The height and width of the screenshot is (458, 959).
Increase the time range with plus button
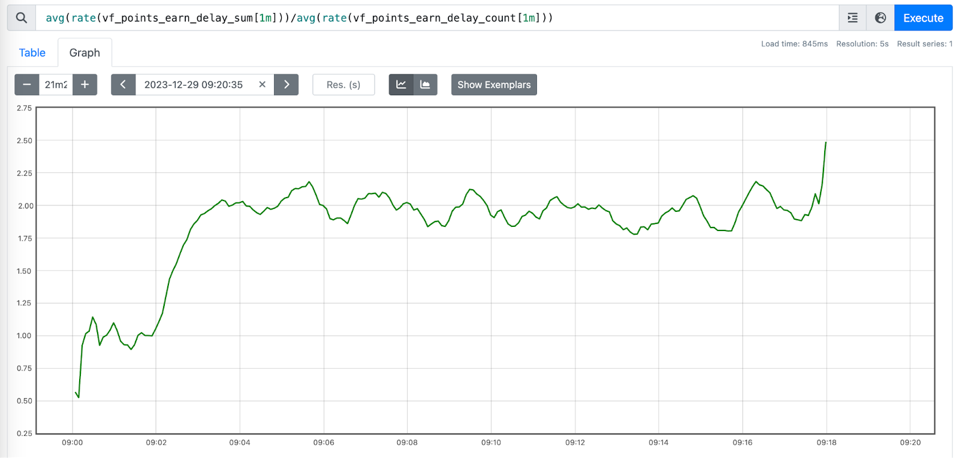coord(85,84)
